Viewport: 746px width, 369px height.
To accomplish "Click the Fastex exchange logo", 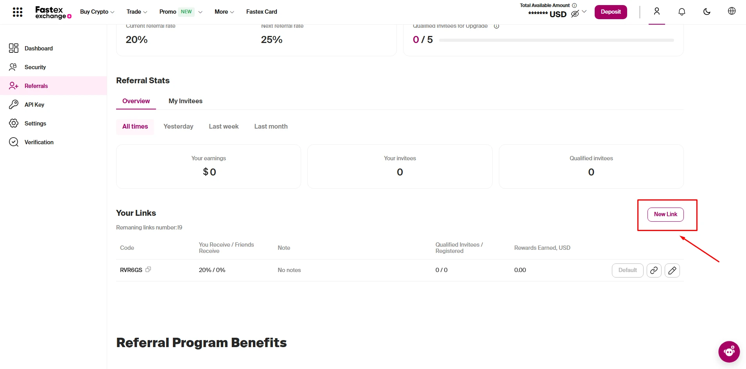I will (x=53, y=12).
